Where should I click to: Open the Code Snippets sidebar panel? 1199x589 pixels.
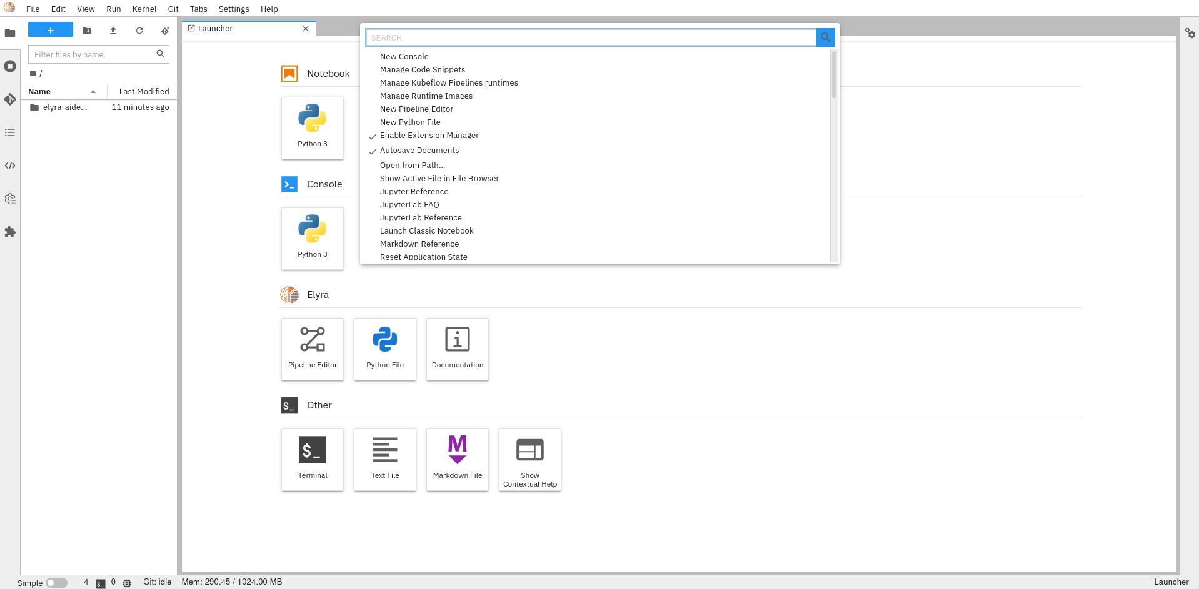tap(10, 166)
